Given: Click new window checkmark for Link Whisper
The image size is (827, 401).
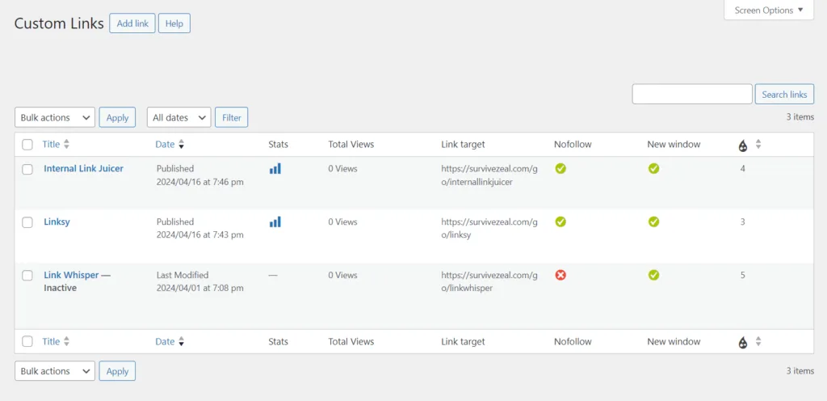Looking at the screenshot, I should click(654, 276).
